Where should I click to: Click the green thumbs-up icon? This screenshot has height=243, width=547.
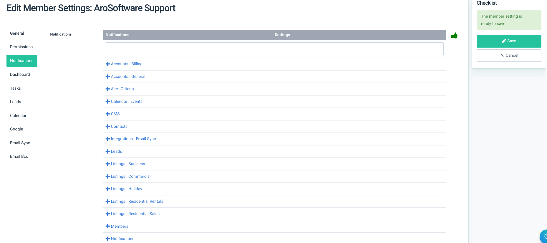coord(454,36)
